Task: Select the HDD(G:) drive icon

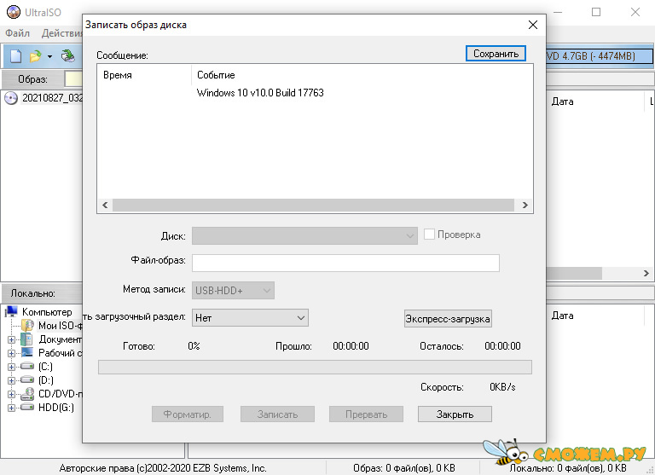Action: tap(27, 407)
